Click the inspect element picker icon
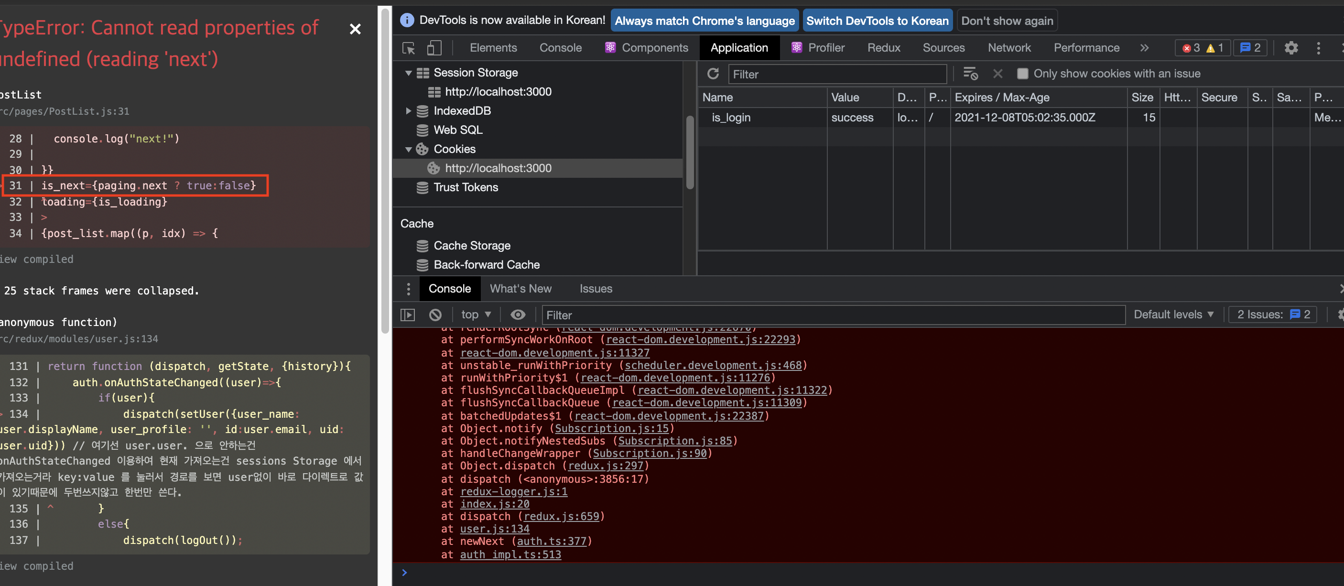1344x586 pixels. tap(409, 48)
